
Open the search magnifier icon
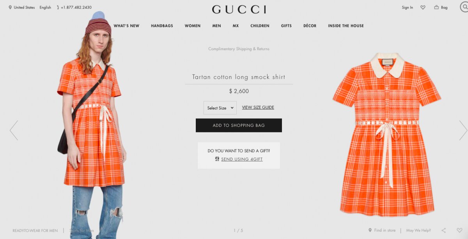[x=464, y=7]
